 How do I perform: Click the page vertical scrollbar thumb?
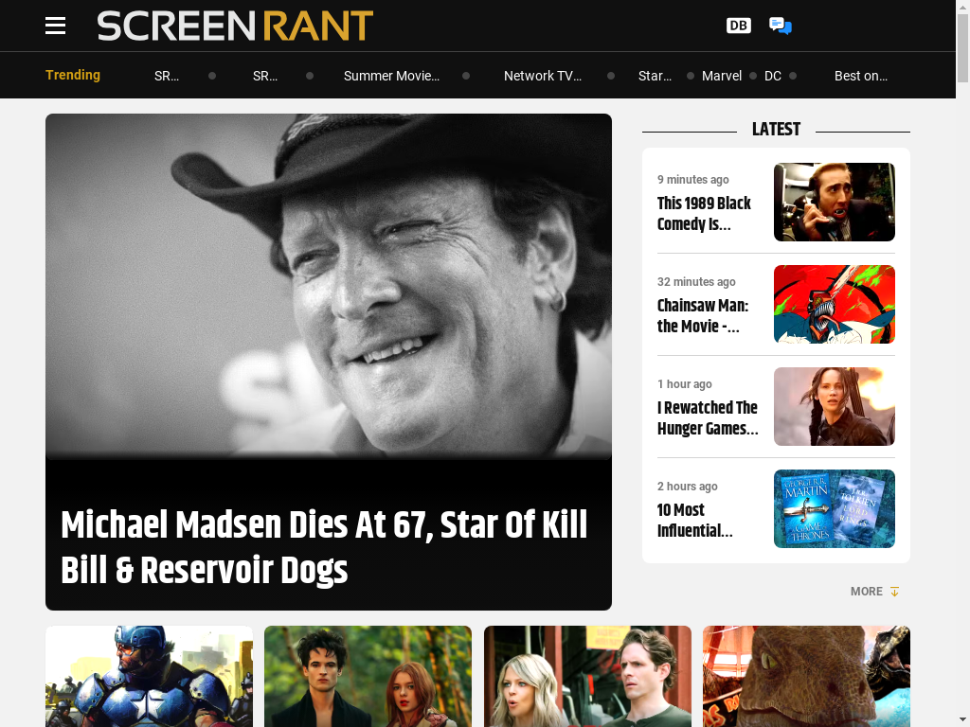[962, 47]
